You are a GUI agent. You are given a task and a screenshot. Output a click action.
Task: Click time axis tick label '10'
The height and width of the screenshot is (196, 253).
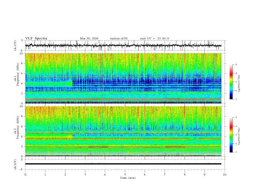tap(225, 175)
